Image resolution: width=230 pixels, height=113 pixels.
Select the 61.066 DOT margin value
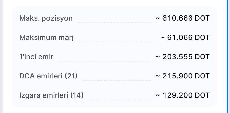tap(185, 38)
